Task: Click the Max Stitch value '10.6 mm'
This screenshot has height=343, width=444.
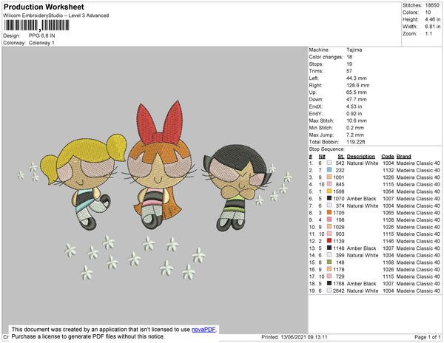Action: pyautogui.click(x=357, y=120)
